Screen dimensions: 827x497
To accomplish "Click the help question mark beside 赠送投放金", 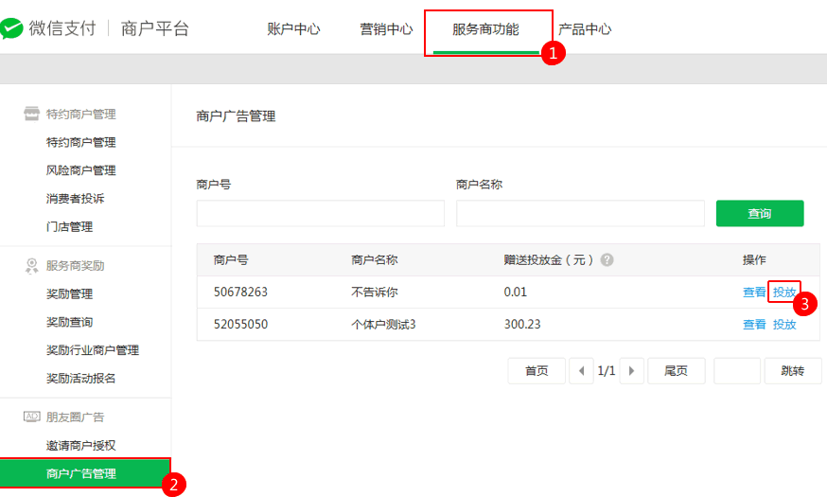I will [x=607, y=259].
